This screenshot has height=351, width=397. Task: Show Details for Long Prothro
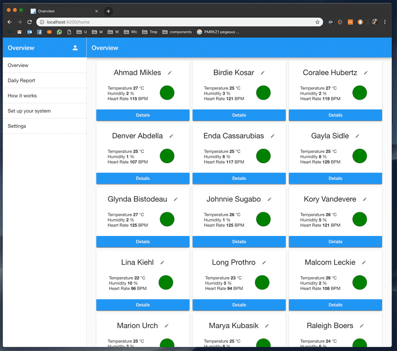point(239,305)
